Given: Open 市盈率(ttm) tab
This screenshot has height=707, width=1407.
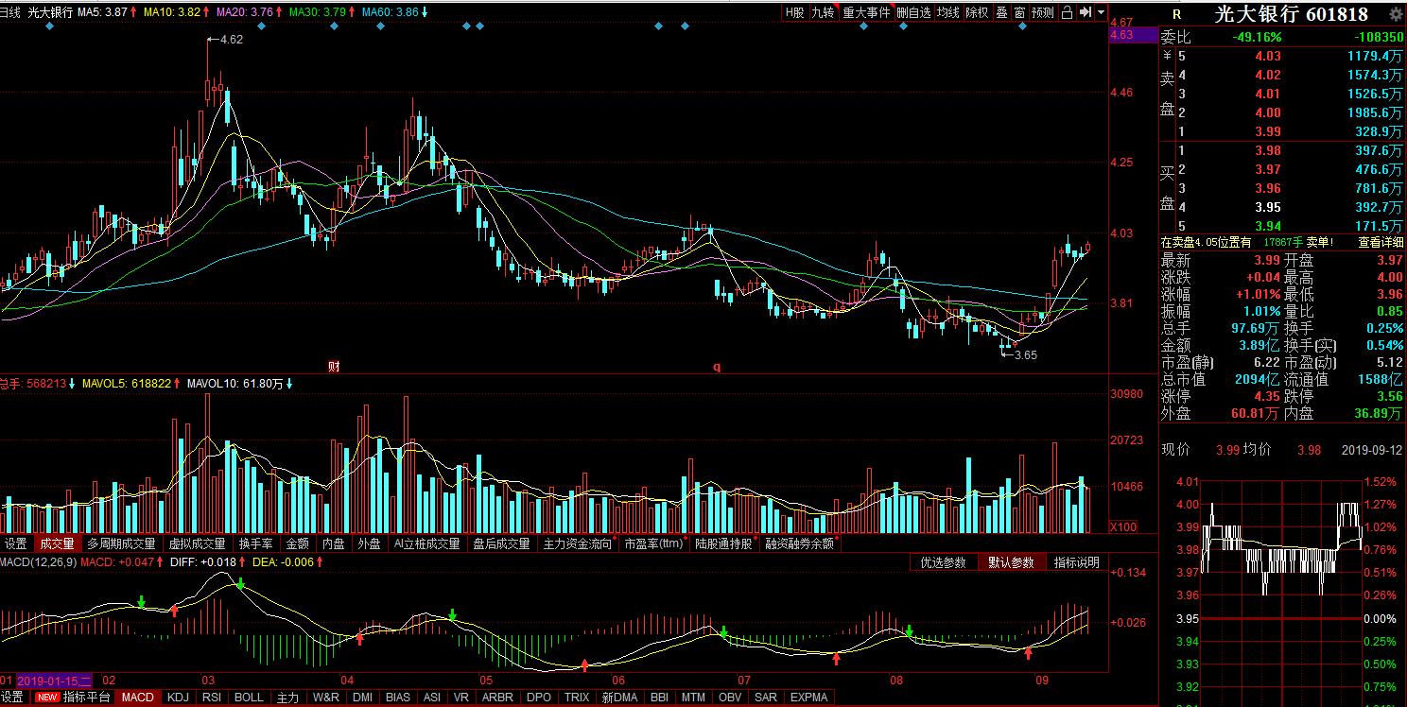Looking at the screenshot, I should 653,543.
